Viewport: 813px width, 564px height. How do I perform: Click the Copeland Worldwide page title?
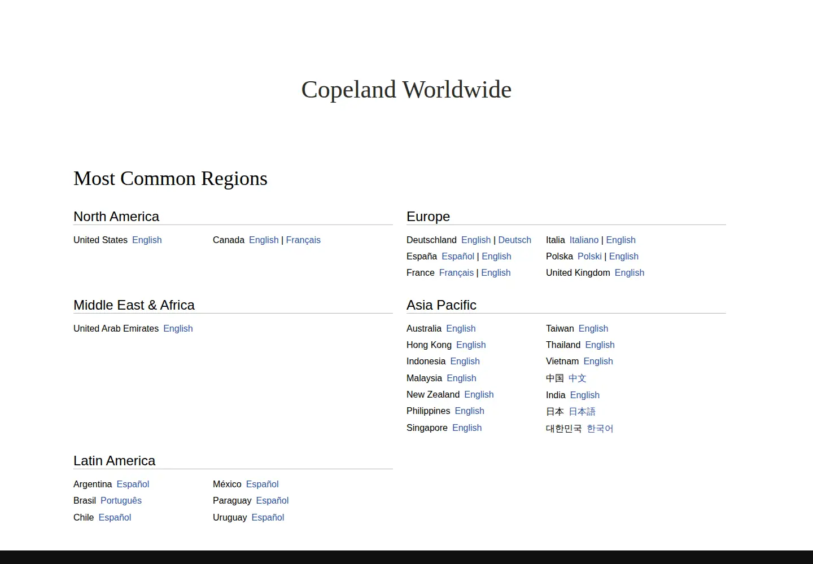[406, 90]
